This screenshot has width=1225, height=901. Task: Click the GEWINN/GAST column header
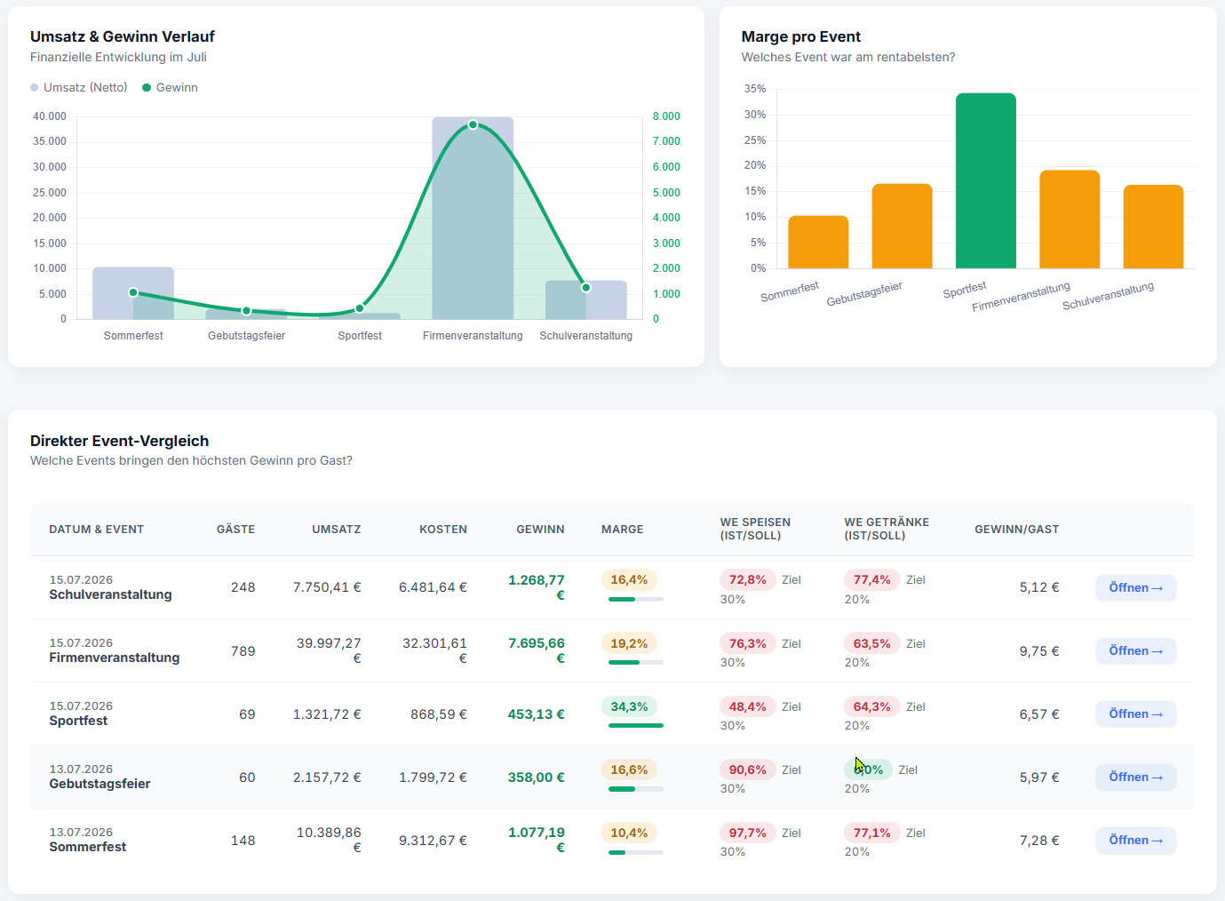point(1017,530)
